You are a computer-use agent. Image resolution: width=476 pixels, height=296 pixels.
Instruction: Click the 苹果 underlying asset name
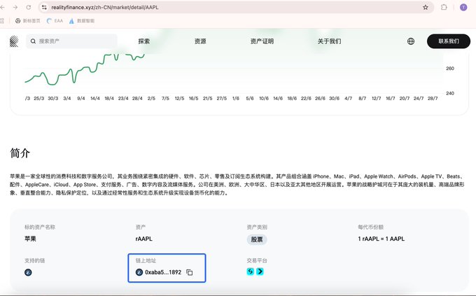(x=30, y=239)
